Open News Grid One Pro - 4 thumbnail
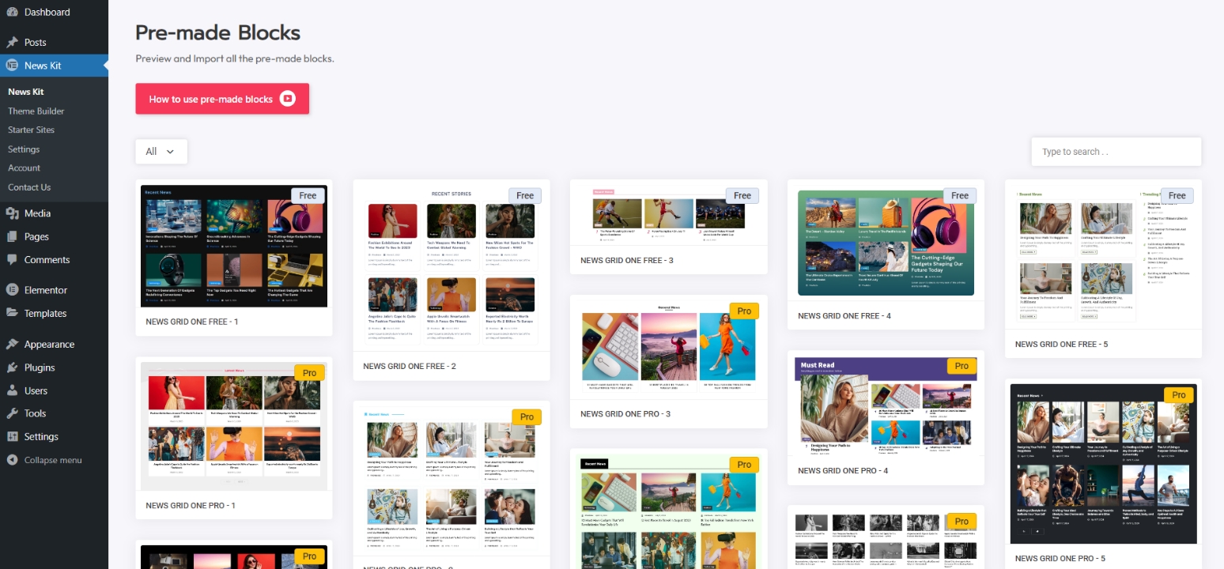The image size is (1224, 569). 886,405
